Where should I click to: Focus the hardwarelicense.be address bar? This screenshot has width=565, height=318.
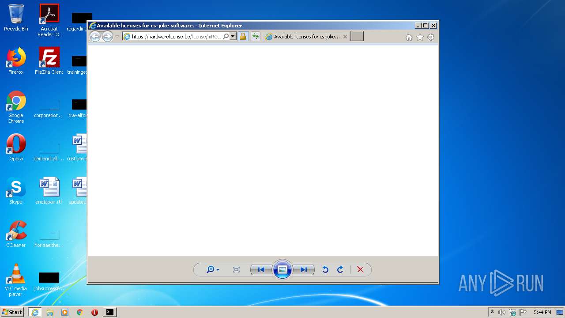click(177, 37)
